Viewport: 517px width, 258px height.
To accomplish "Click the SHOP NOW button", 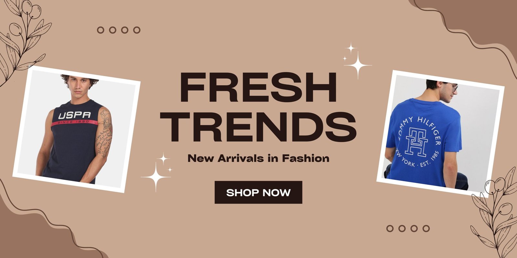I will click(258, 192).
